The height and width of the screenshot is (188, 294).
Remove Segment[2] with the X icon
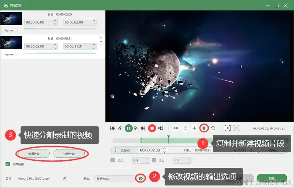pos(101,38)
